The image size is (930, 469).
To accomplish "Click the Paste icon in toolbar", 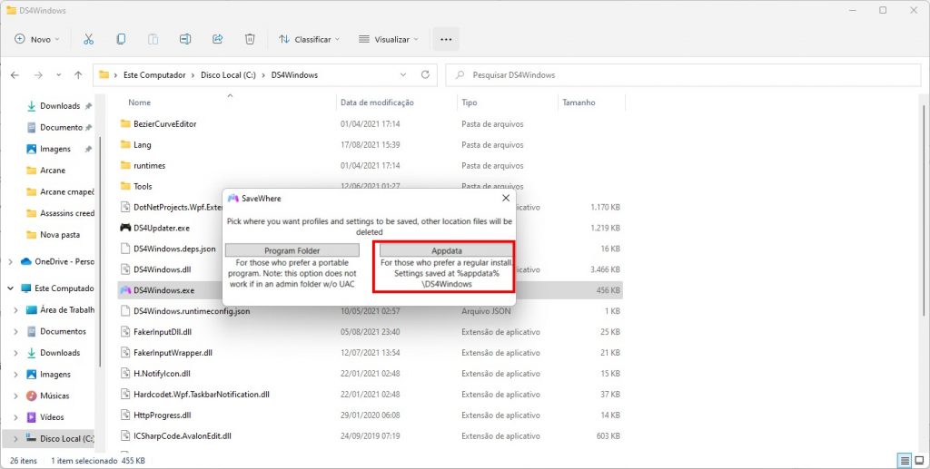I will (153, 39).
